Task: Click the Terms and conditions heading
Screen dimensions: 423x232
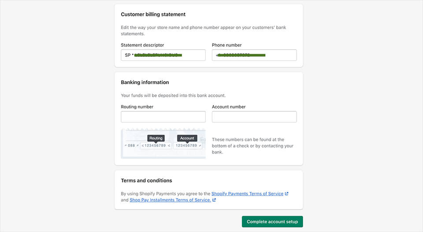Action: click(x=146, y=180)
